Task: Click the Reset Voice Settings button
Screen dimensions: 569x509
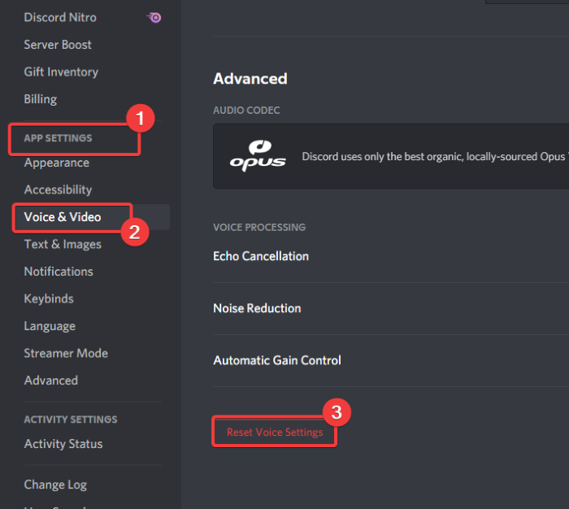Action: [x=275, y=433]
